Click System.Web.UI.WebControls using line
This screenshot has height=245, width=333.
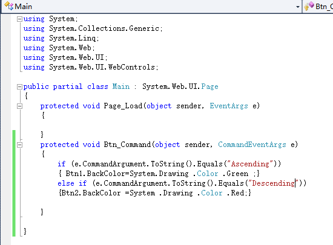point(91,67)
